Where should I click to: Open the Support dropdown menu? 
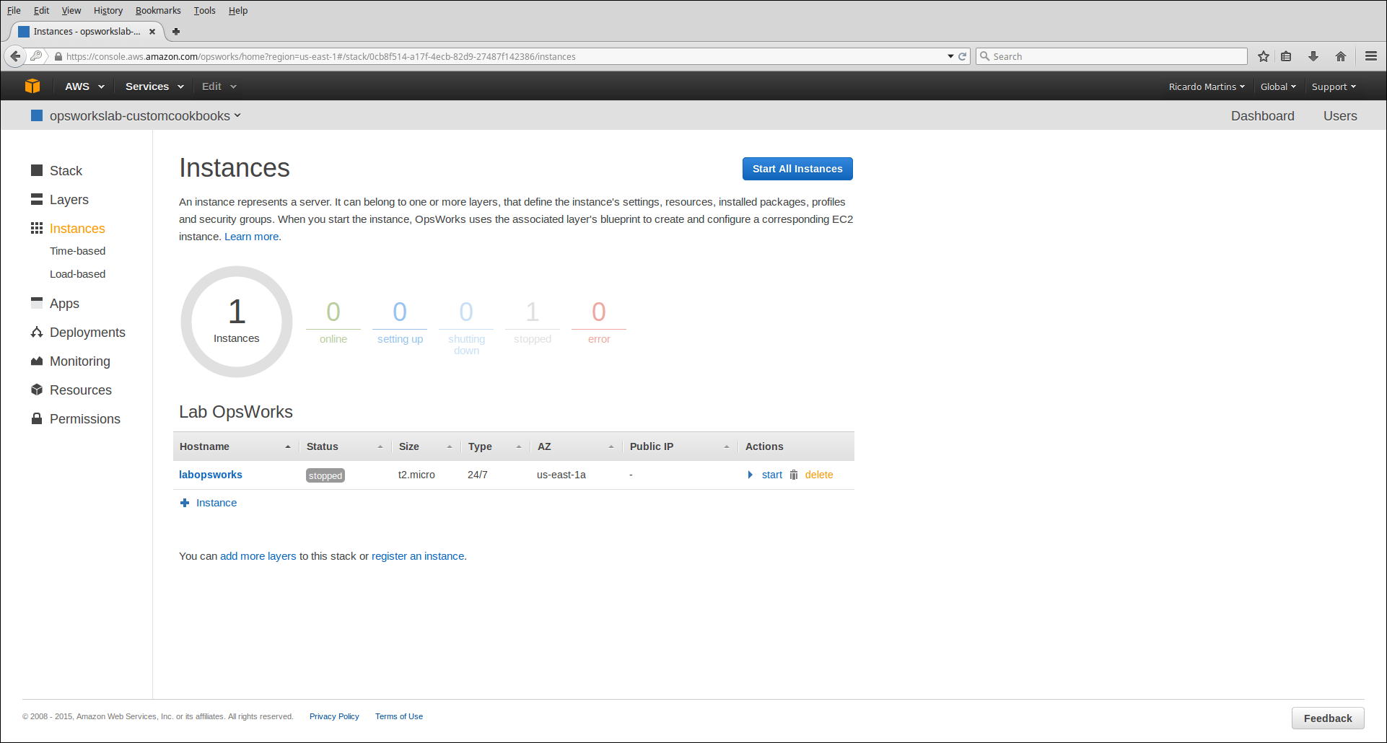point(1333,87)
